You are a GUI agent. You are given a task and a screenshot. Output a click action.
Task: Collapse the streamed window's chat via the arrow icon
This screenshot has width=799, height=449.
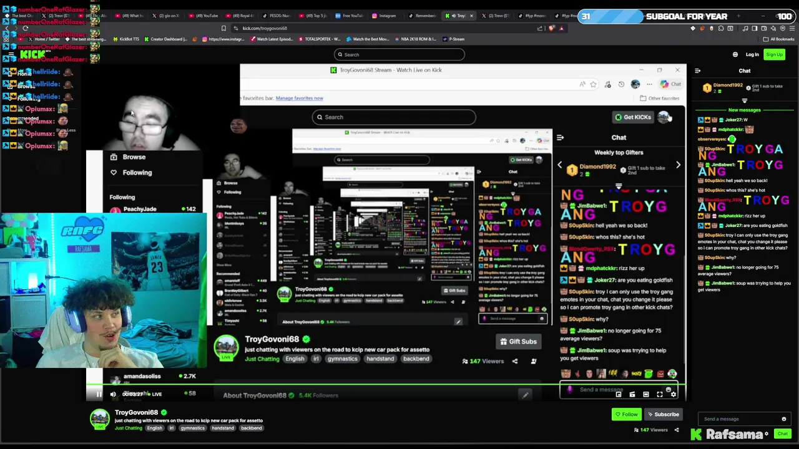[x=560, y=137]
